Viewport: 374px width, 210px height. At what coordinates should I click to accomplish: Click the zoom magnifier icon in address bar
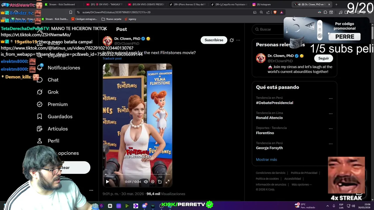pyautogui.click(x=261, y=12)
